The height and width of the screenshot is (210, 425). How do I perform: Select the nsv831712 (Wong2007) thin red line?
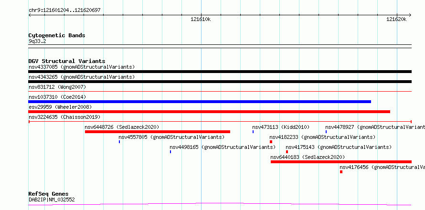point(220,92)
